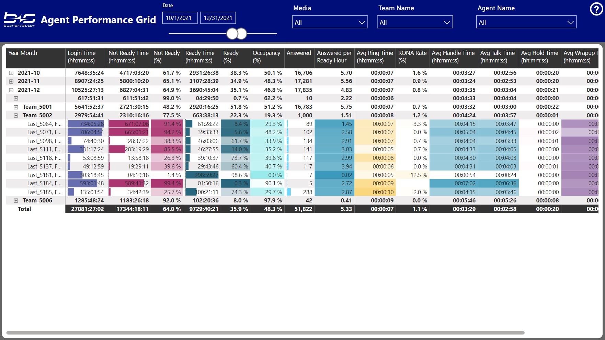The width and height of the screenshot is (605, 340).
Task: Expand the Team_5001 row
Action: pyautogui.click(x=16, y=107)
